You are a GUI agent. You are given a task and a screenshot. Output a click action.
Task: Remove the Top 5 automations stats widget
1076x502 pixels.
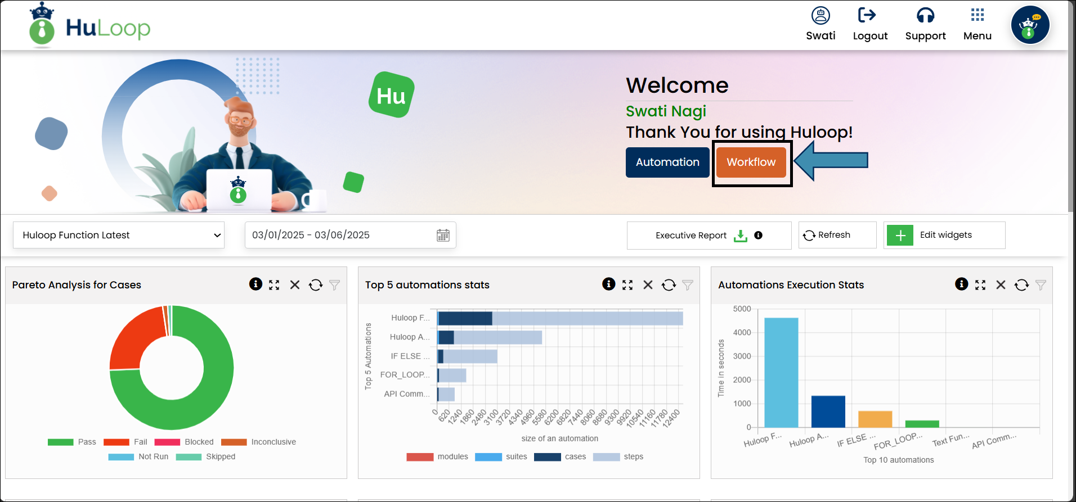click(x=648, y=285)
